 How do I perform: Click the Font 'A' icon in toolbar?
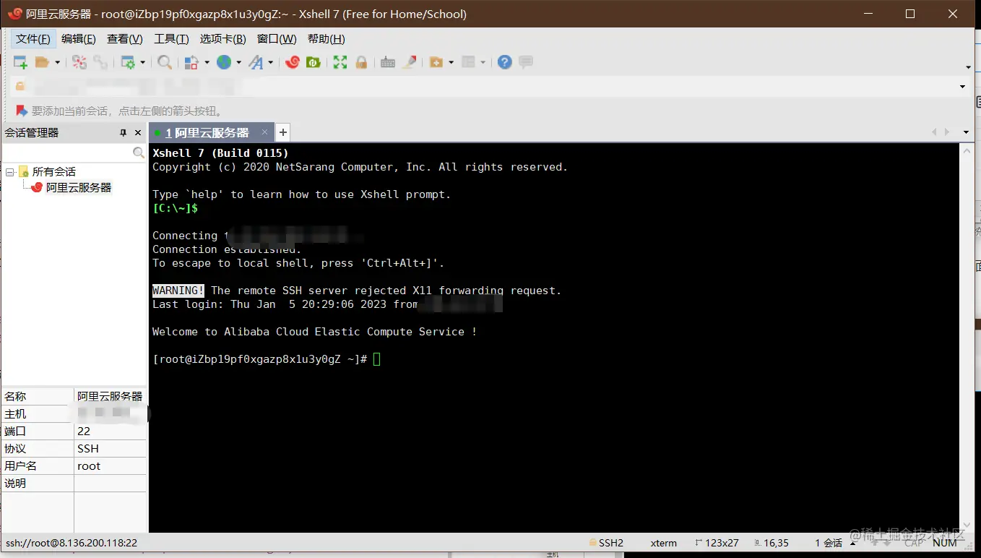256,62
